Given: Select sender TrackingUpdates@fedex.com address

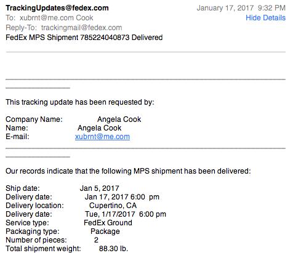Looking at the screenshot, I should [57, 8].
